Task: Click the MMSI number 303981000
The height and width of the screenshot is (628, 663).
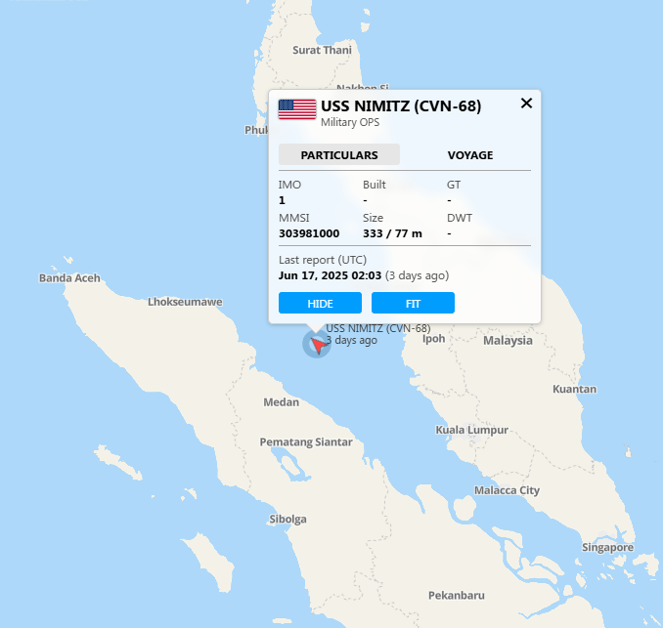Action: (x=309, y=233)
